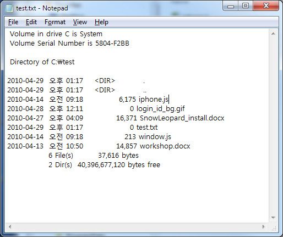Open the View menu

[80, 22]
